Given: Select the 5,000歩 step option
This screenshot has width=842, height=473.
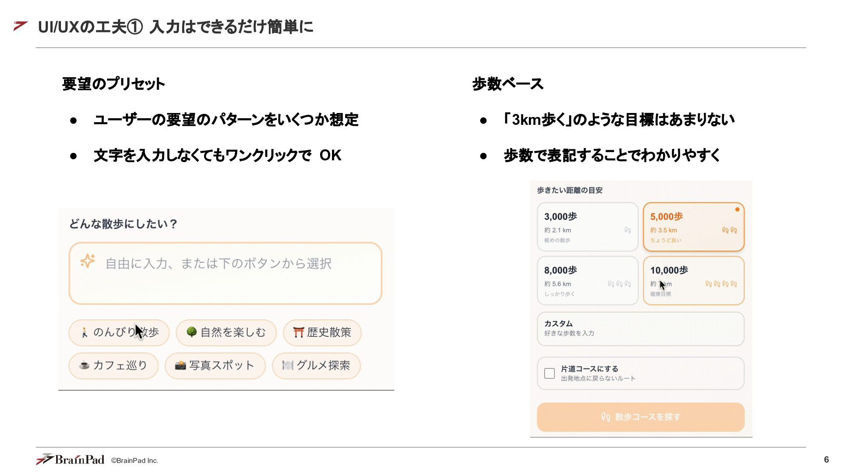Looking at the screenshot, I should (x=694, y=227).
